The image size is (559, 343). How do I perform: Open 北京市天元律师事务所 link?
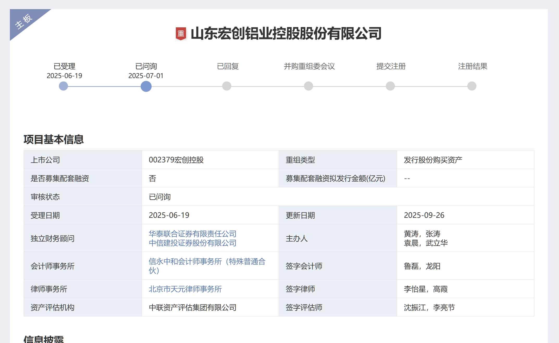tap(185, 289)
